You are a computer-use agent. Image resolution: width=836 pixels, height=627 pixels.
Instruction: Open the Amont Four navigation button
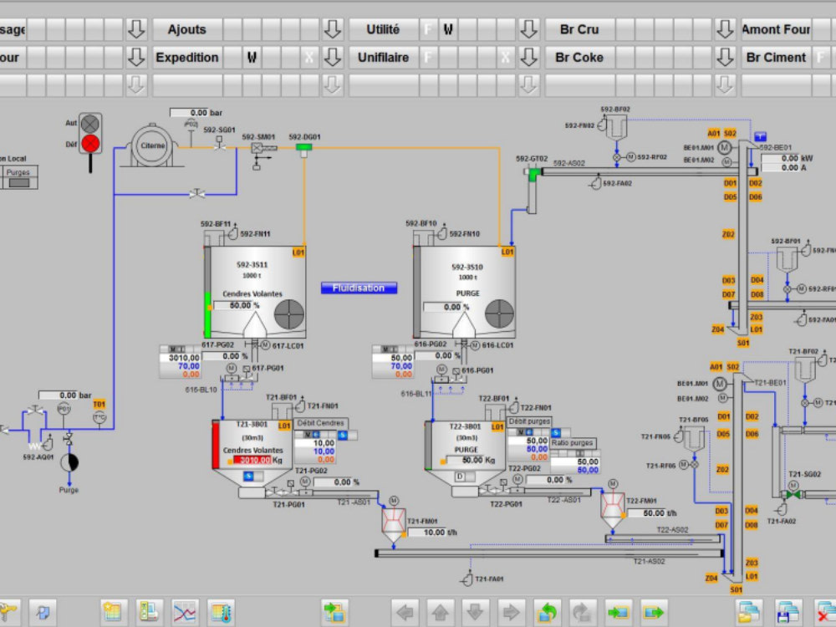coord(776,29)
